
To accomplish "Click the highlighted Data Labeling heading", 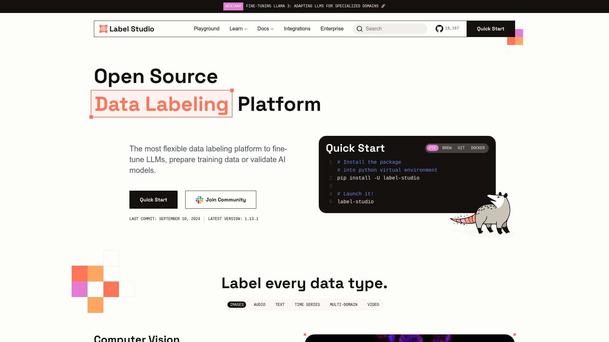I will (x=161, y=104).
